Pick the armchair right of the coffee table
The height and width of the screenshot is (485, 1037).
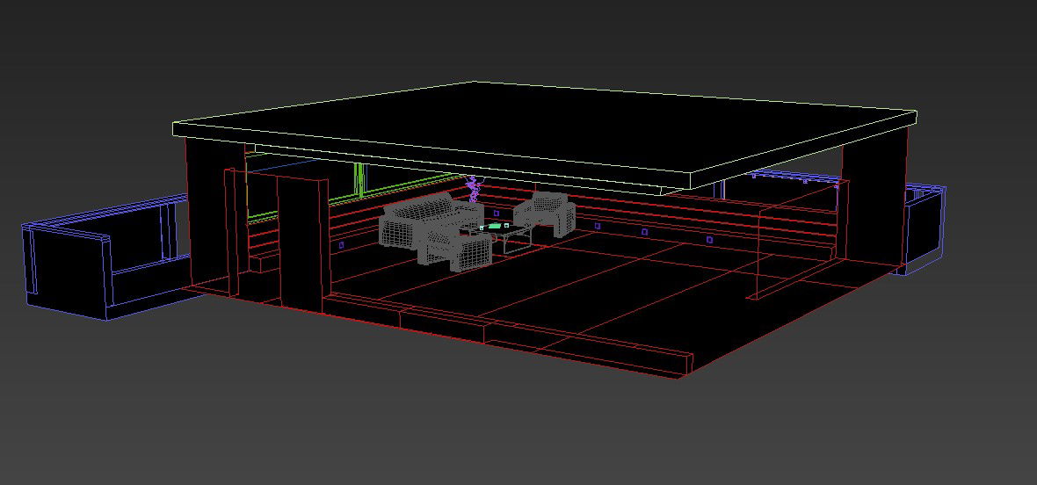pyautogui.click(x=547, y=214)
